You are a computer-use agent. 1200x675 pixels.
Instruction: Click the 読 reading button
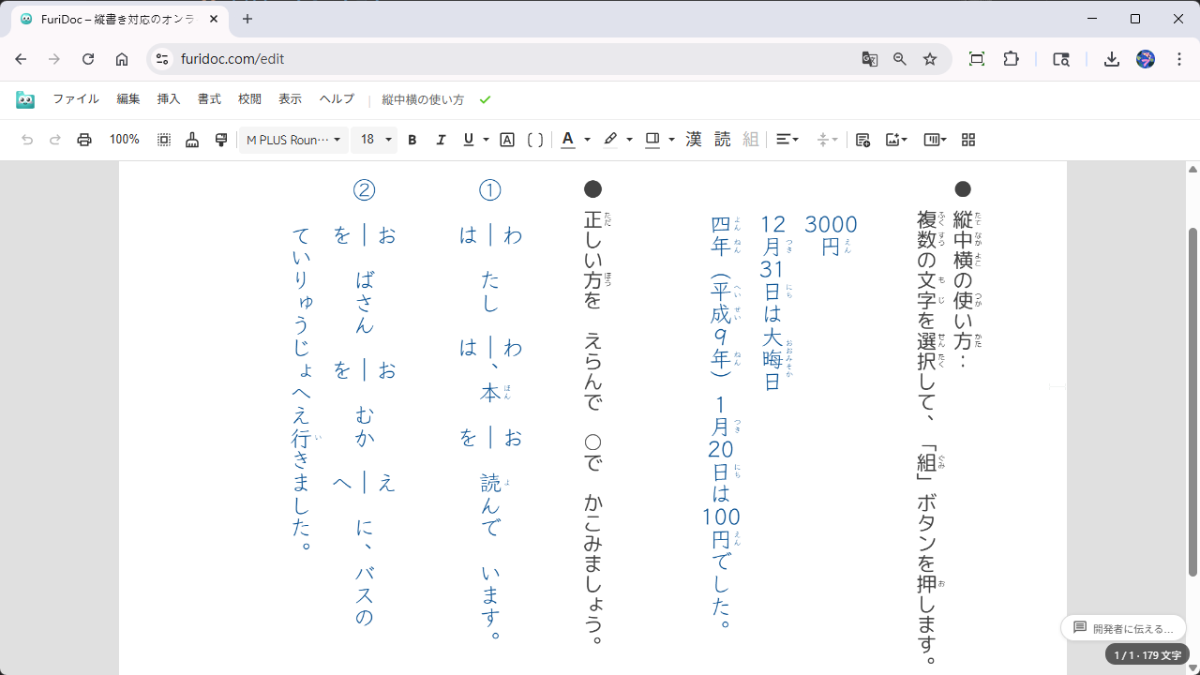[x=722, y=139]
